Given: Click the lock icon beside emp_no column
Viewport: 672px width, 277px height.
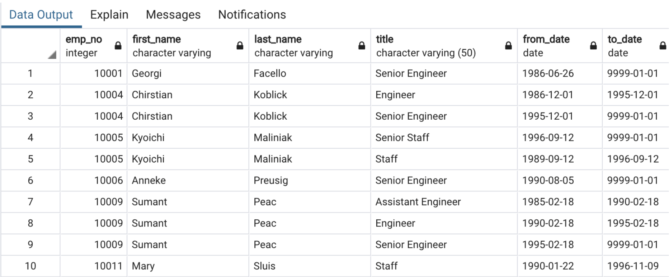Looking at the screenshot, I should (118, 45).
